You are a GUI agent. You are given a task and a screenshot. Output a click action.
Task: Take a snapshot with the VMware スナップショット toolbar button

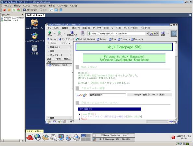[30, 10]
